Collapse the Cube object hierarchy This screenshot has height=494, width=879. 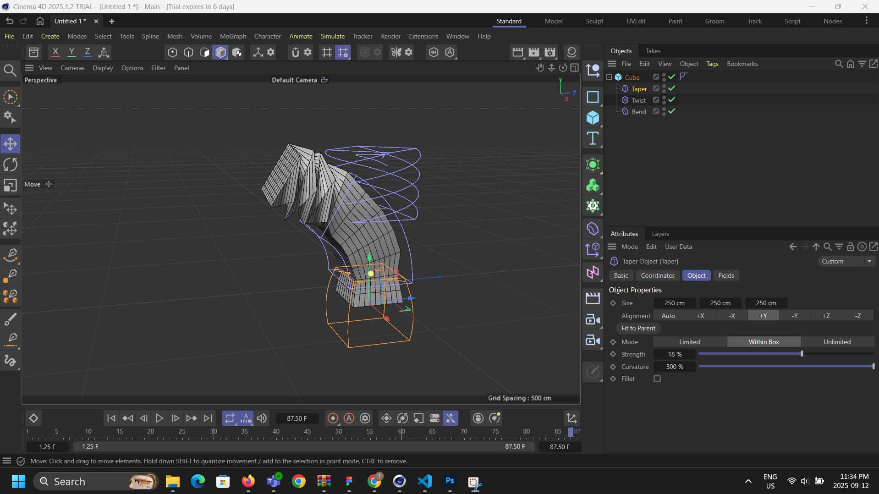[x=609, y=77]
